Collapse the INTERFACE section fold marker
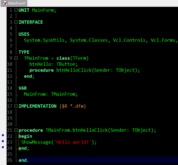Screen dimensions: 178x165 pyautogui.click(x=16, y=22)
